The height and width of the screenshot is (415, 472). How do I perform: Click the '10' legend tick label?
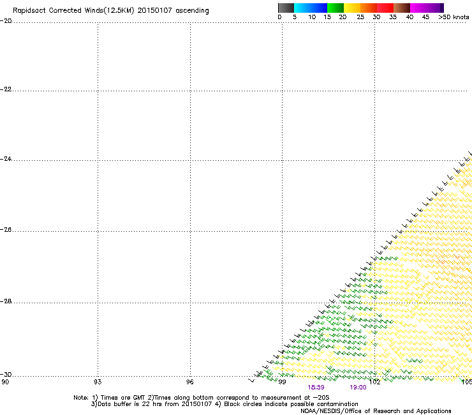tap(312, 17)
